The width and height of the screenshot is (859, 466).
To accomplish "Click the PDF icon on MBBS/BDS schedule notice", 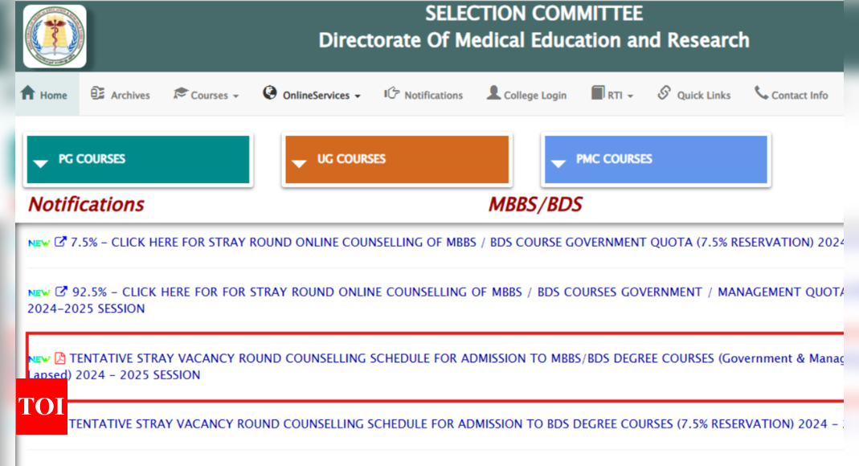I will click(x=59, y=358).
